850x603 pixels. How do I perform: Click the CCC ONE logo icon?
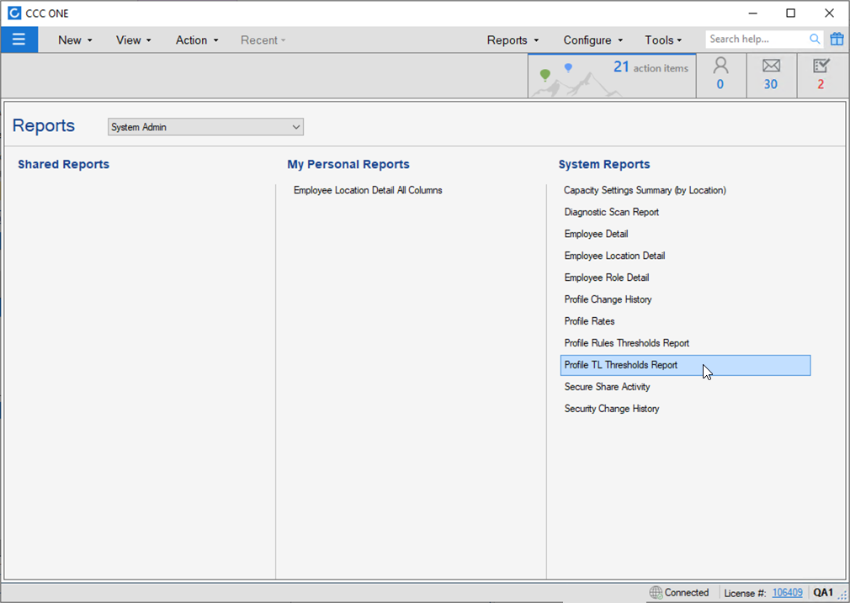[x=14, y=13]
